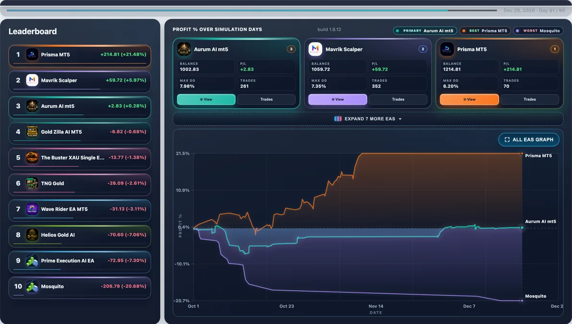Click rank badge 2 on Mavrik card

423,49
